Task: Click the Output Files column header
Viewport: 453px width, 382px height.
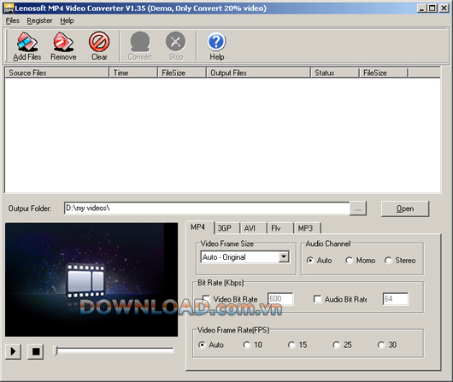Action: coord(259,73)
